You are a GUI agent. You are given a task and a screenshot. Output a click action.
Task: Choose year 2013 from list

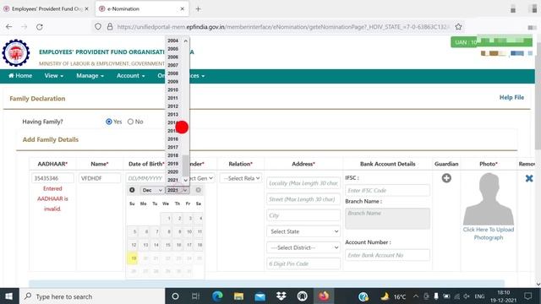172,115
